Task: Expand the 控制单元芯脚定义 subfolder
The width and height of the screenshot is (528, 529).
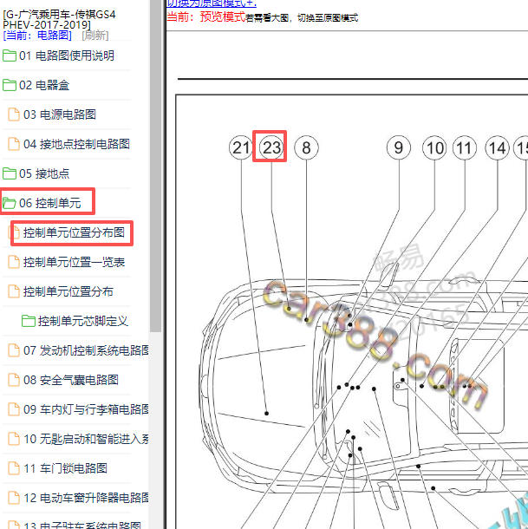Action: click(83, 321)
